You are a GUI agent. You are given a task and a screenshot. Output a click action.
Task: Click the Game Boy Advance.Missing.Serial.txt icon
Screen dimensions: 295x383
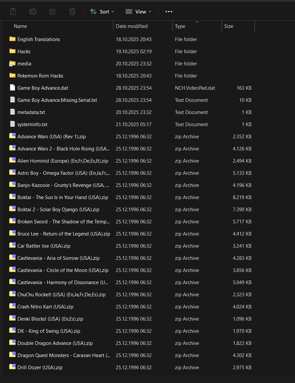pyautogui.click(x=12, y=100)
